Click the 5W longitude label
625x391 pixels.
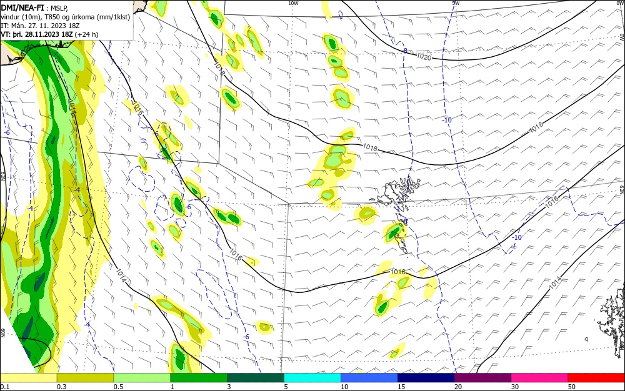(x=456, y=3)
